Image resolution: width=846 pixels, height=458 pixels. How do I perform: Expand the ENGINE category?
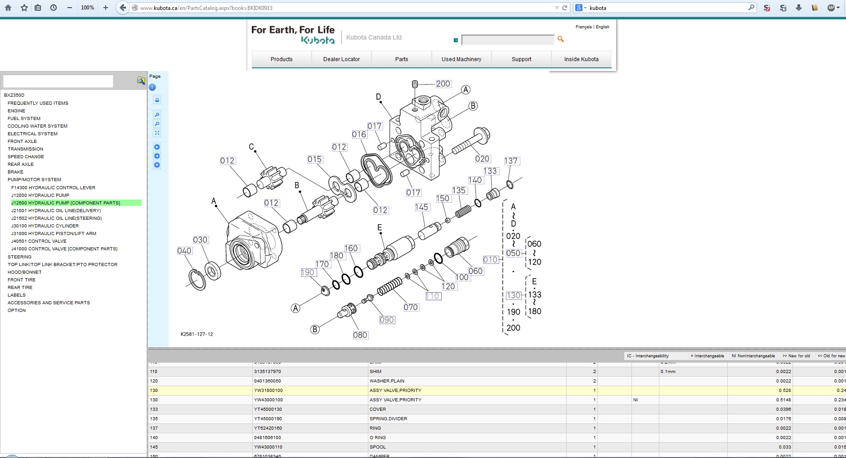tap(16, 111)
